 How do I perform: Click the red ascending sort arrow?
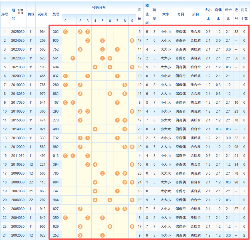[19, 13]
